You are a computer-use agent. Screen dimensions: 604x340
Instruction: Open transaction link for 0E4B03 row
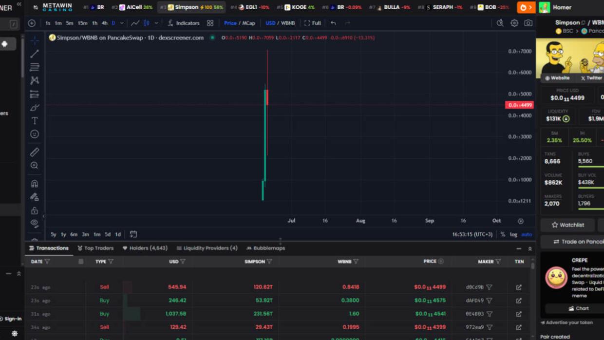(519, 314)
